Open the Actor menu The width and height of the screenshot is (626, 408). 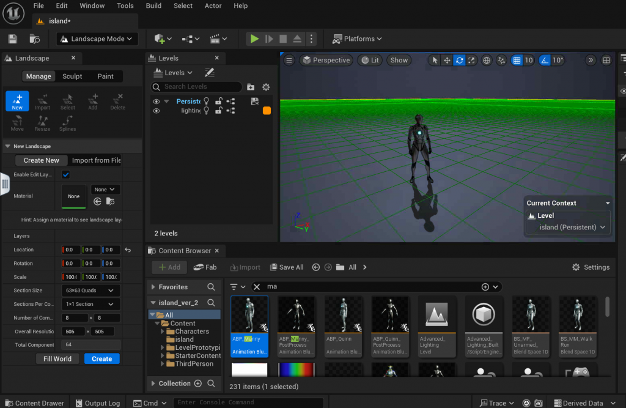click(x=213, y=6)
